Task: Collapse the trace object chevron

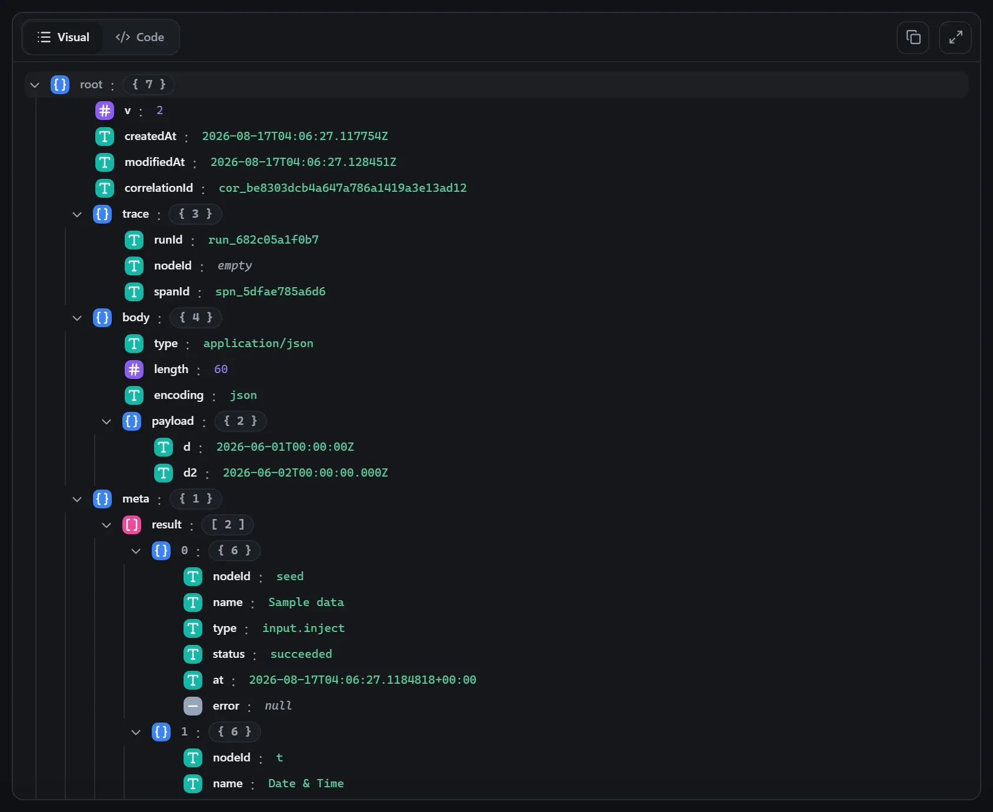Action: tap(77, 214)
